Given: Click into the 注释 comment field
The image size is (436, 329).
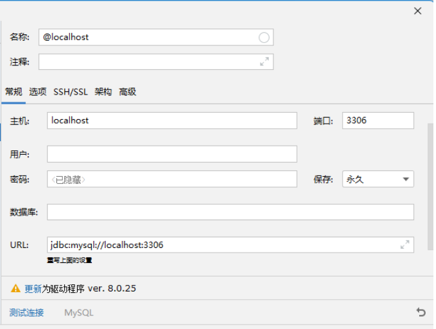Looking at the screenshot, I should click(x=156, y=62).
